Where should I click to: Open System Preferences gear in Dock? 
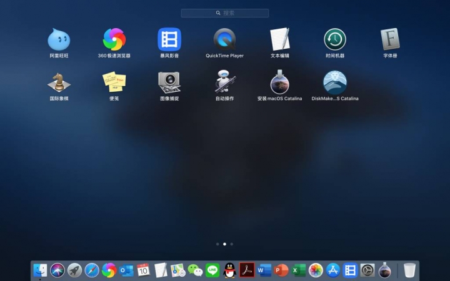point(367,270)
